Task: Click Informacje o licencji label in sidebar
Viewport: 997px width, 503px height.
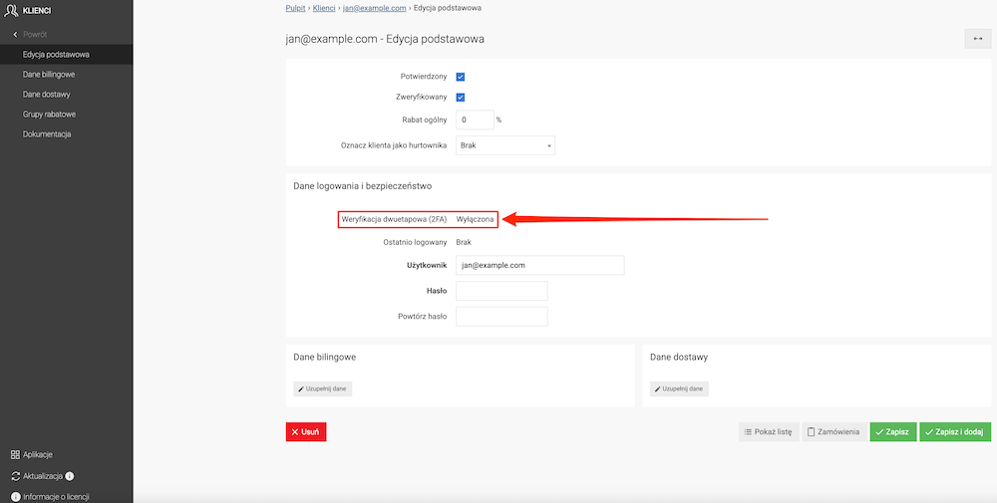Action: [56, 497]
